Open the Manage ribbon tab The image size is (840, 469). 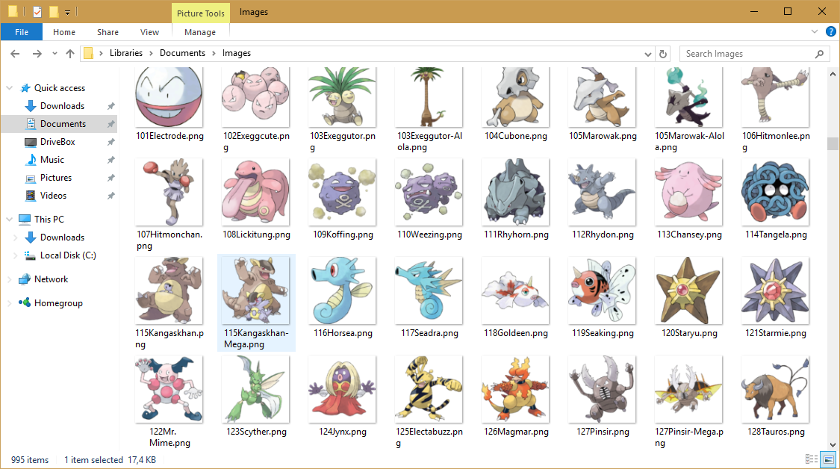click(x=200, y=32)
